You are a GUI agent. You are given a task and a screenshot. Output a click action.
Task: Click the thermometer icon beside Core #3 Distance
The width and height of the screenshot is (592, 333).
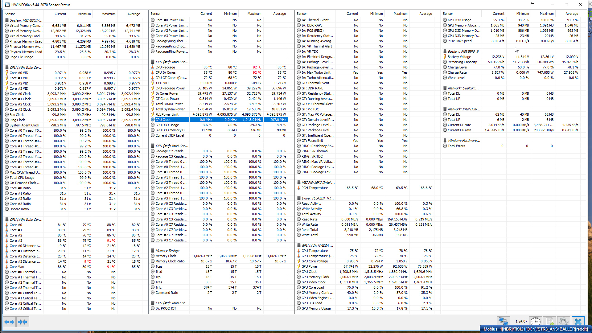coord(7,261)
